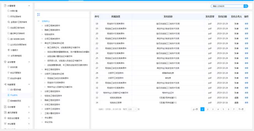Click the tree view icon above document tree

coord(38,15)
